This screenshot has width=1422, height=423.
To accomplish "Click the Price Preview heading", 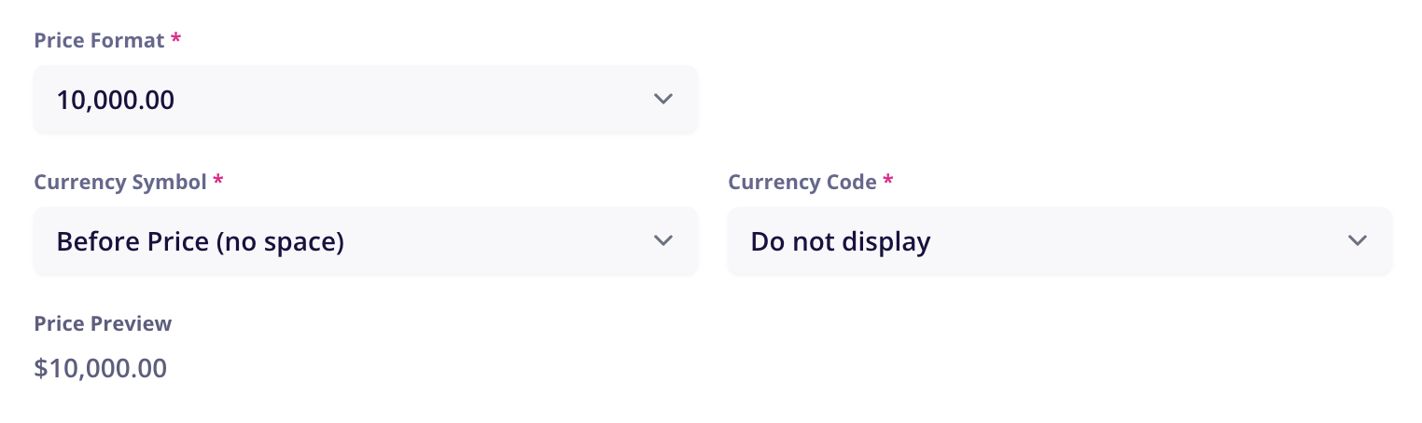I will pos(103,324).
